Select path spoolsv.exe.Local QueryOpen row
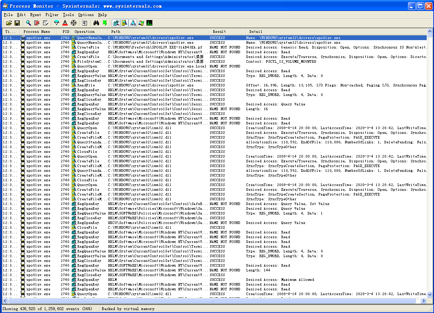 click(214, 66)
